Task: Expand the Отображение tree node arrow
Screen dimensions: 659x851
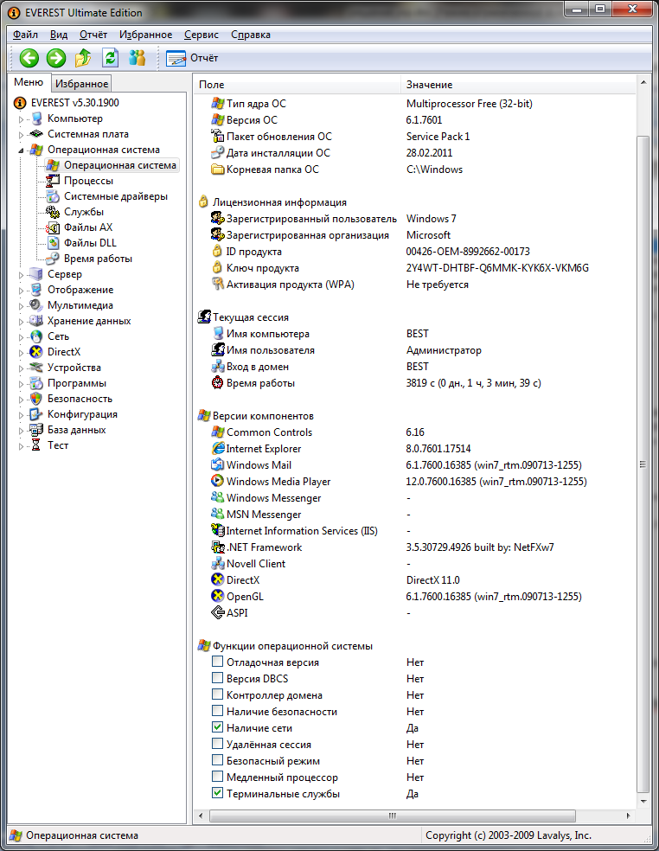Action: [x=21, y=291]
